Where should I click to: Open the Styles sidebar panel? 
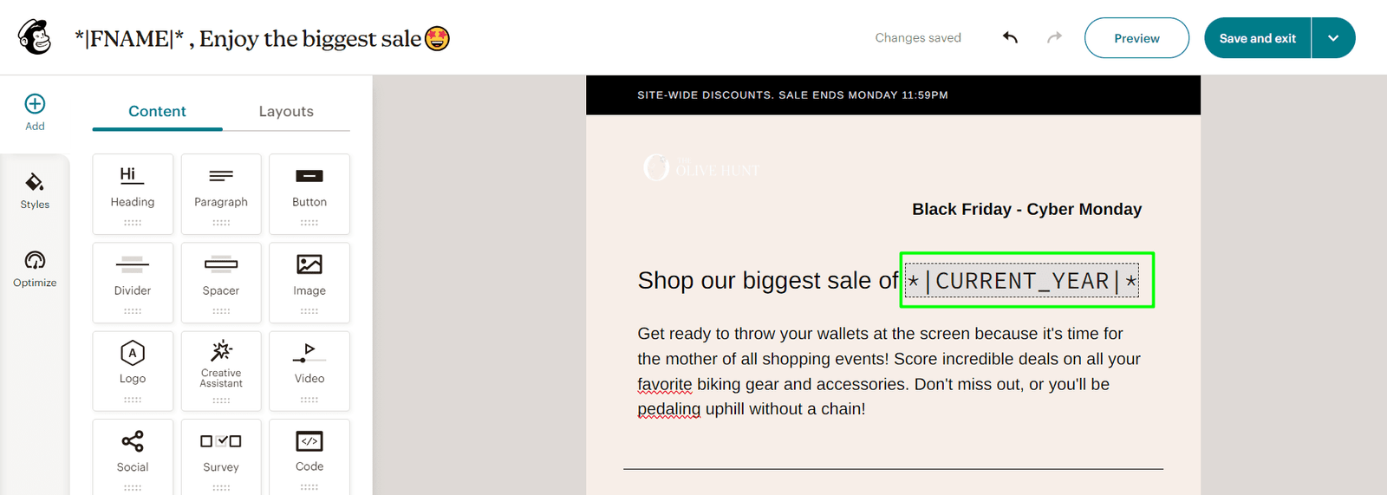tap(35, 192)
